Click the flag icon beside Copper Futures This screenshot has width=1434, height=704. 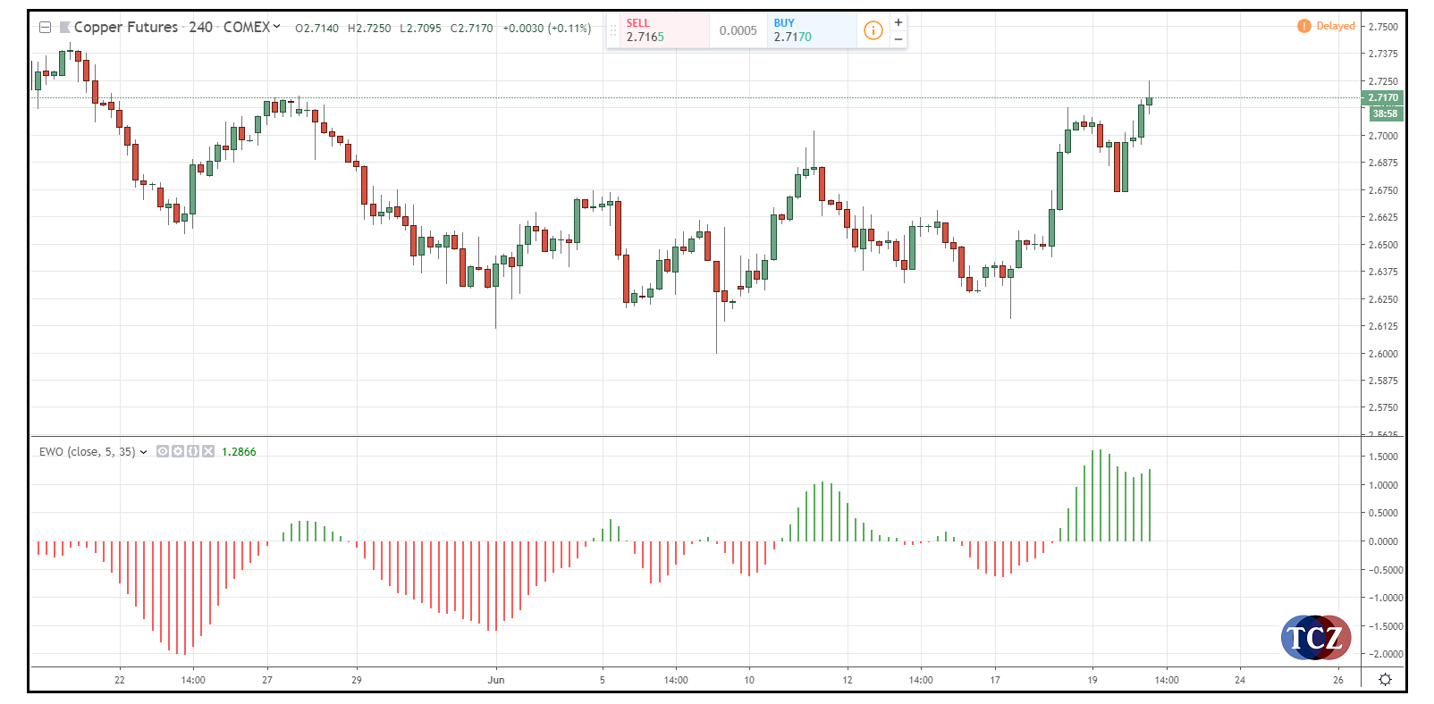click(x=64, y=28)
